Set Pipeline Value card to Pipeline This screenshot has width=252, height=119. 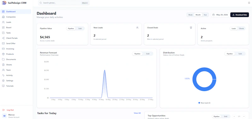pyautogui.click(x=71, y=29)
